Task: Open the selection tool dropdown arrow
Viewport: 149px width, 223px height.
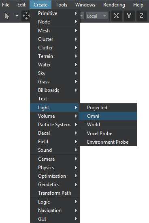Action: click(x=17, y=16)
